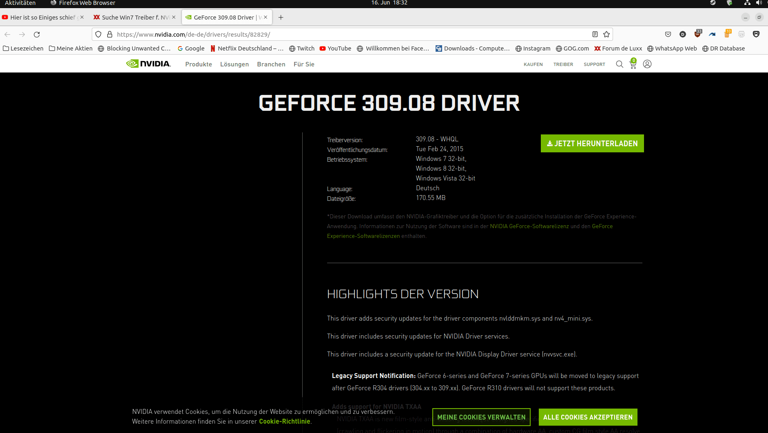Close the GeForce 309.08 Driver tab

(266, 17)
